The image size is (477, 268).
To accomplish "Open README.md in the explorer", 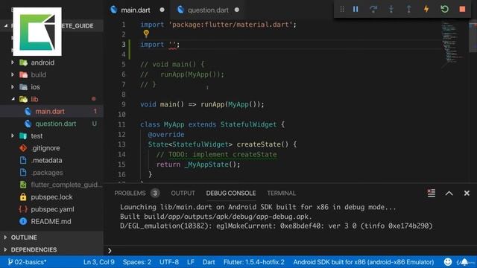I will [51, 222].
